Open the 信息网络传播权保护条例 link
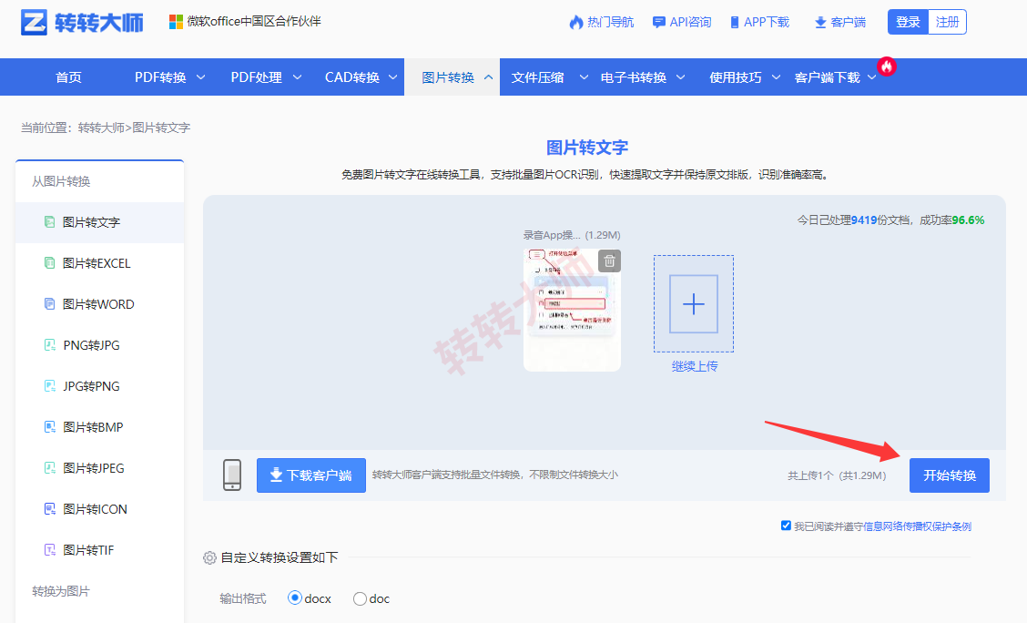 point(917,526)
